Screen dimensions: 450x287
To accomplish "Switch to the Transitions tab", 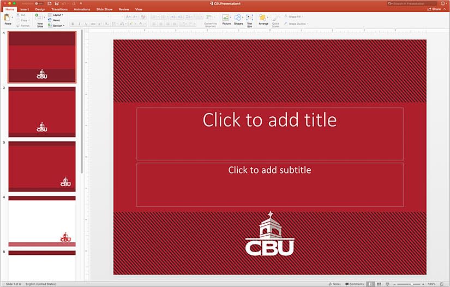I will pos(59,9).
